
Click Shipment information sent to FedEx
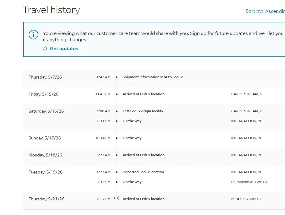[x=153, y=77]
